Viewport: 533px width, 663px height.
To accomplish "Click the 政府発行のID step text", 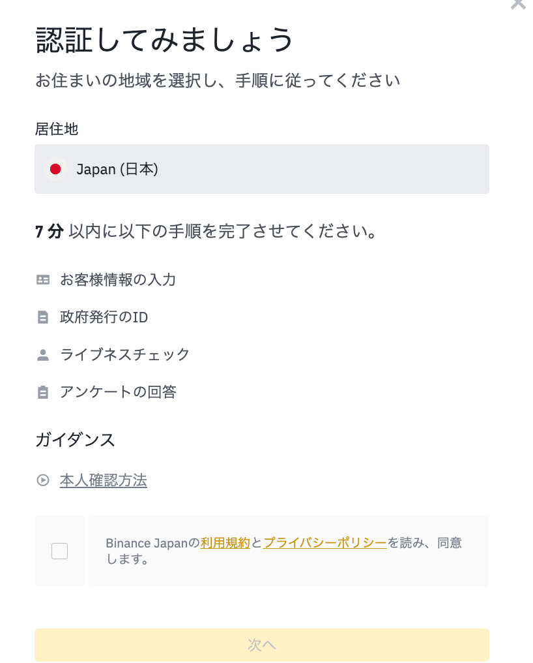I will pyautogui.click(x=104, y=318).
